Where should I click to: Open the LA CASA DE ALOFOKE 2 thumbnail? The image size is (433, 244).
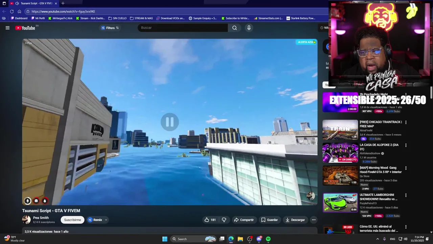click(x=340, y=152)
